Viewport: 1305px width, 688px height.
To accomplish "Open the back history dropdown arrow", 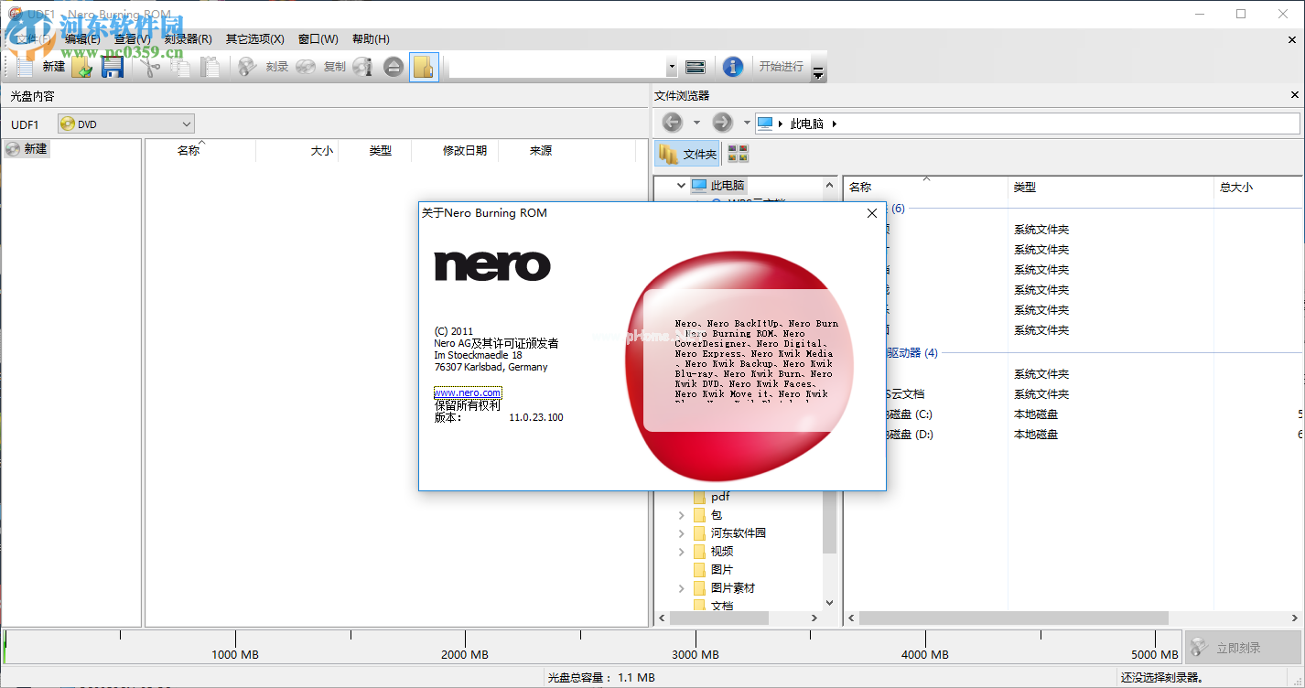I will (x=696, y=123).
